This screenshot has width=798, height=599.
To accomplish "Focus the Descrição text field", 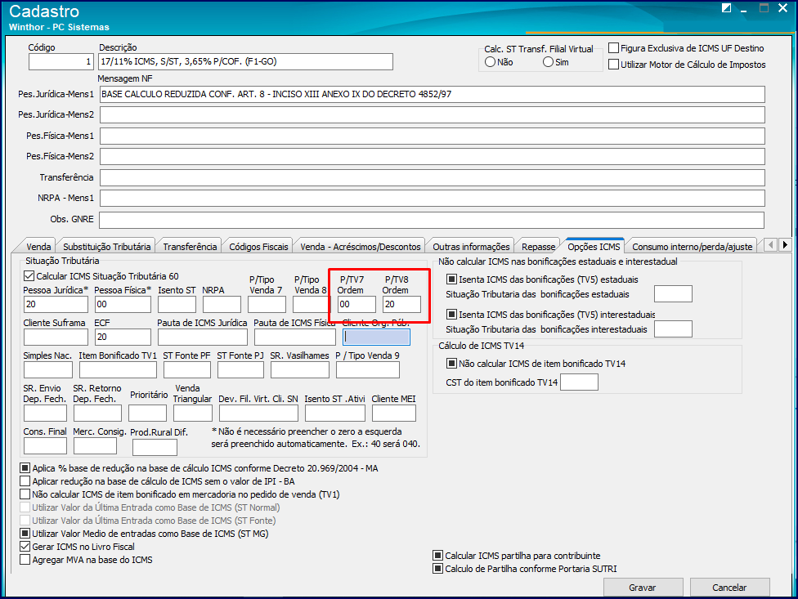I will click(245, 62).
